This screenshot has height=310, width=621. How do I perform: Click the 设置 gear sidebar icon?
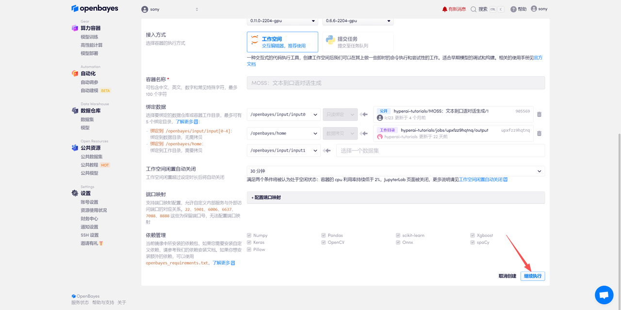tap(75, 193)
